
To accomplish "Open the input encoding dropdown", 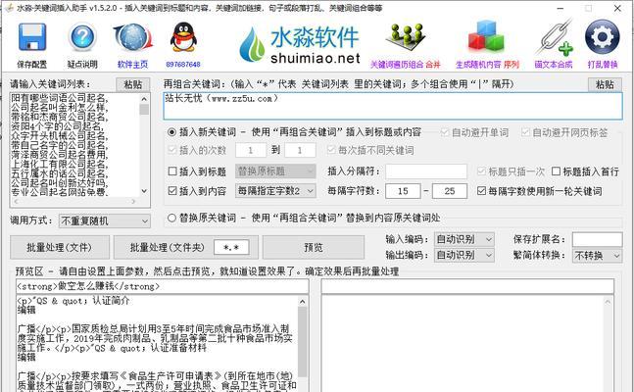I will coord(463,239).
